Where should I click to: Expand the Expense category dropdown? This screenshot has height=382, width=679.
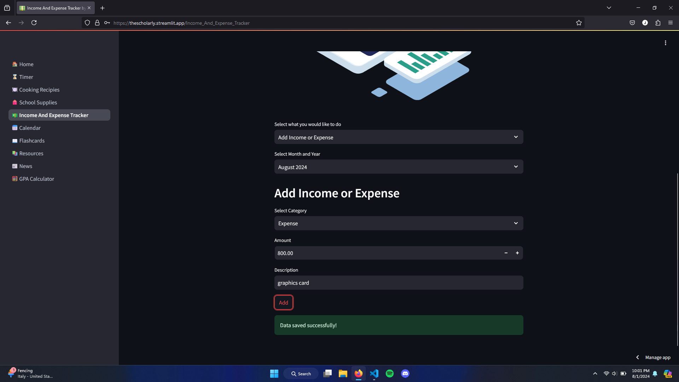tap(399, 224)
